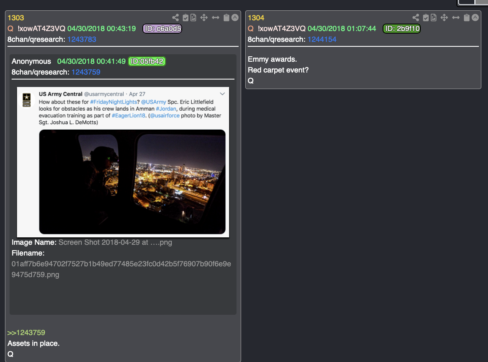Click the share icon on post 1304
The image size is (488, 362).
pos(416,18)
